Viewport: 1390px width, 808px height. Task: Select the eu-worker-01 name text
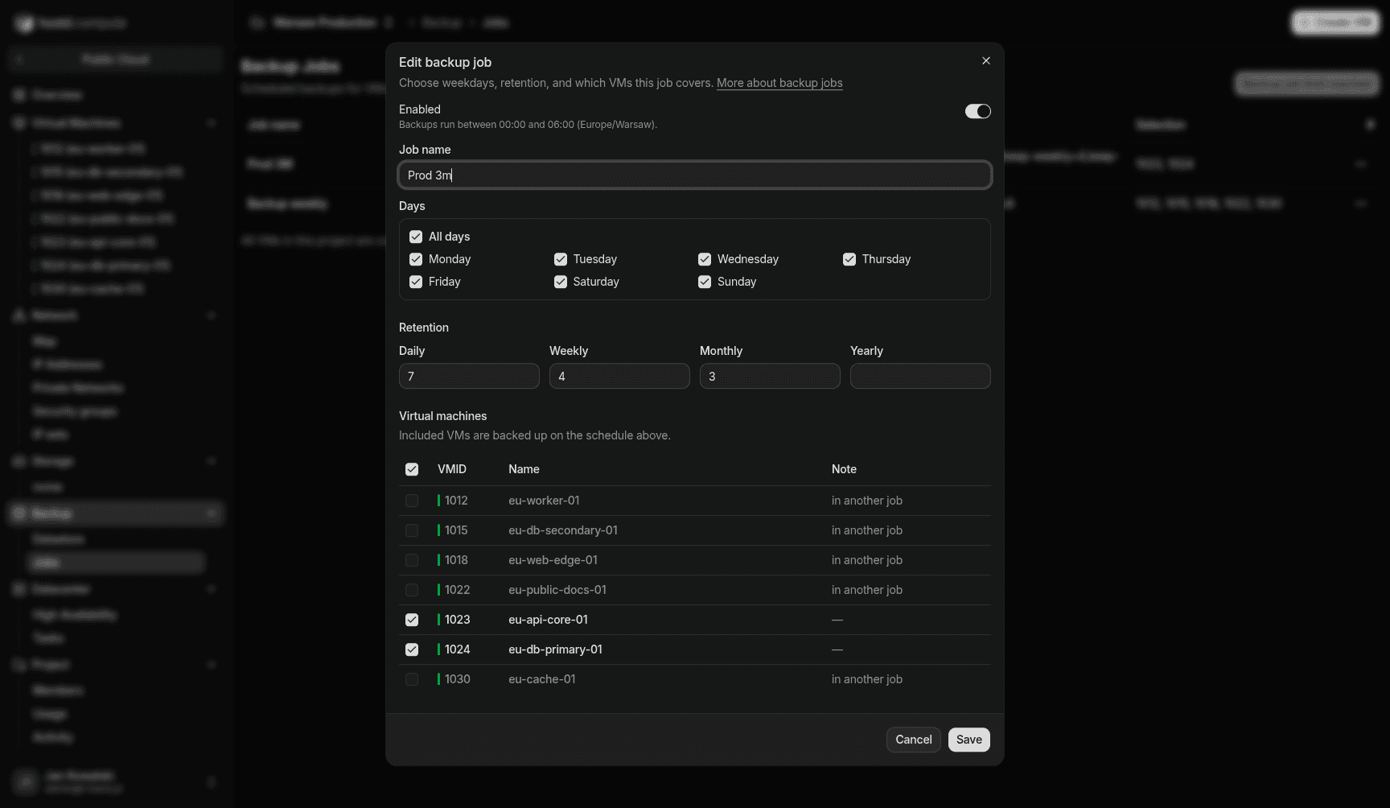[x=544, y=501]
